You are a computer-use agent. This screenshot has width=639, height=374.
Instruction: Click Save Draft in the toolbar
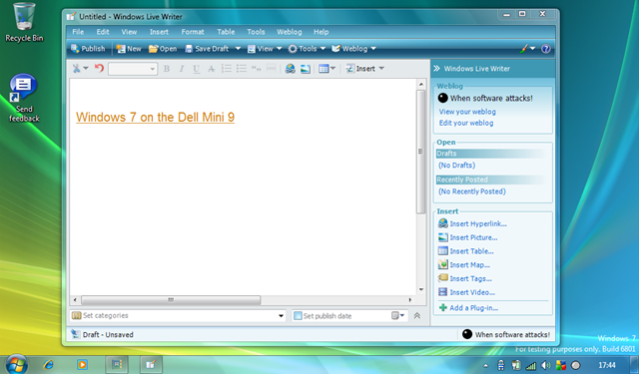(x=207, y=49)
